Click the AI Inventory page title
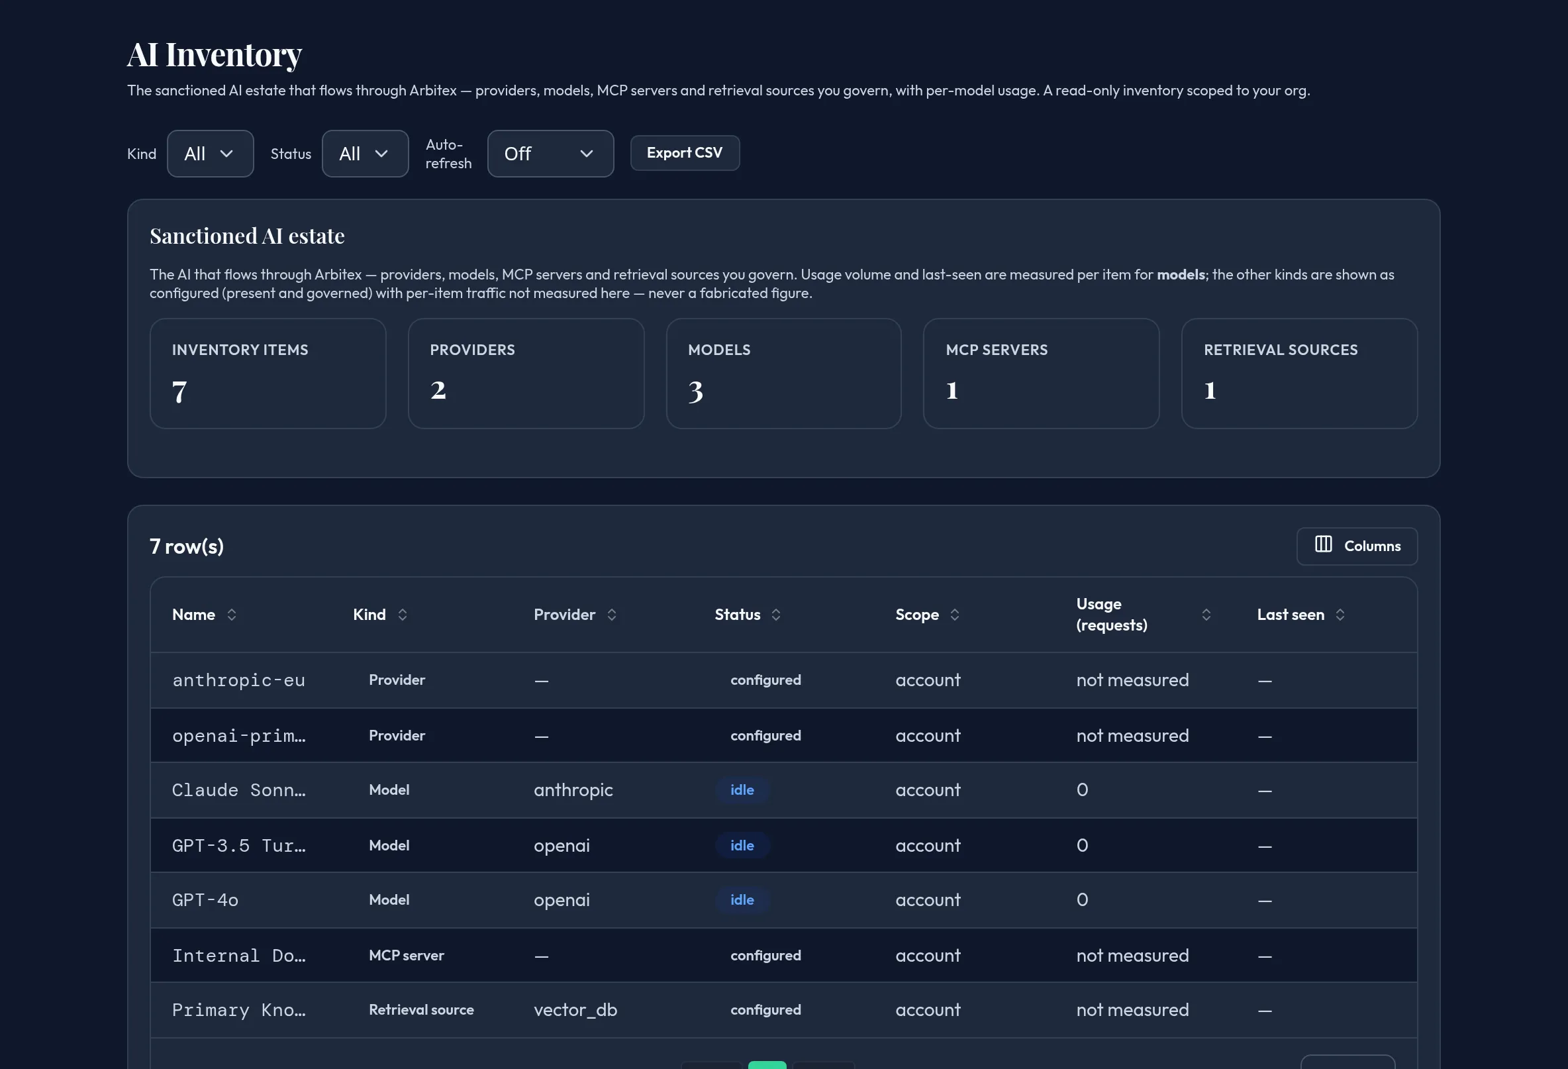Image resolution: width=1568 pixels, height=1069 pixels. pyautogui.click(x=215, y=54)
